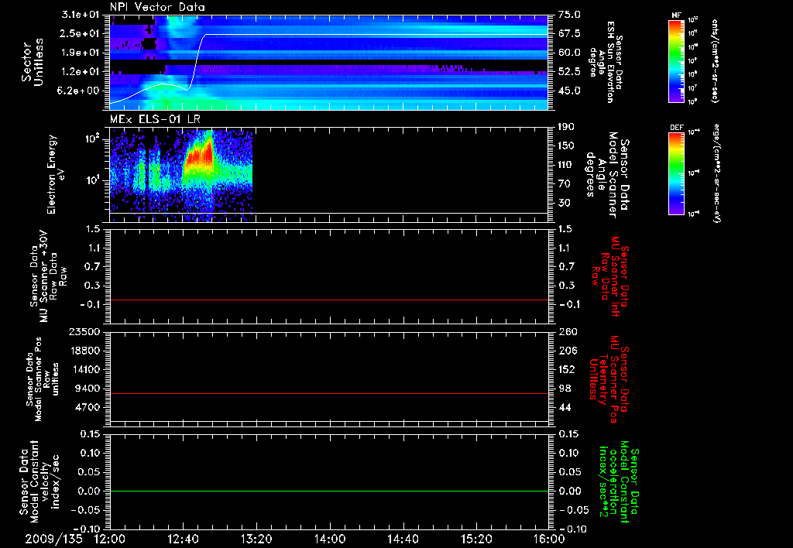The width and height of the screenshot is (793, 548).
Task: Click the 152 telemetry tick label
Action: [568, 369]
